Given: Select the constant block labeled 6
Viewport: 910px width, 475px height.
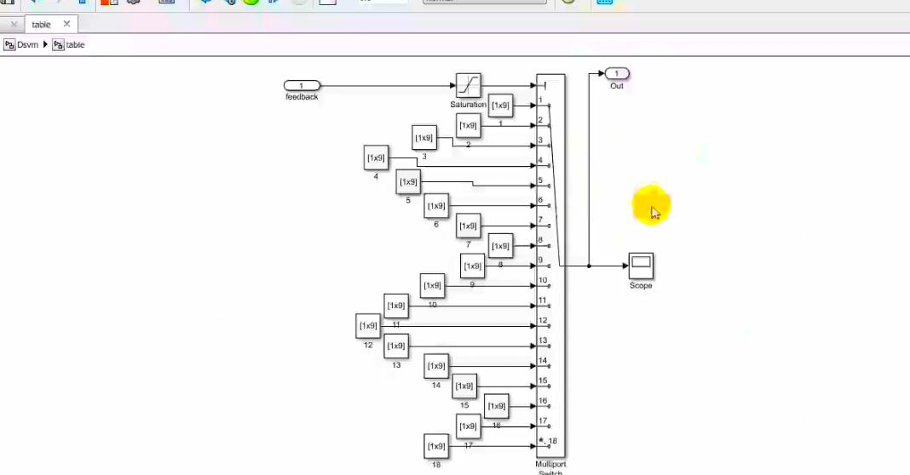Looking at the screenshot, I should click(436, 205).
